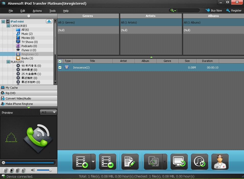This screenshot has height=179, width=244.
Task: Select the TV Shows (0) category
Action: [30, 42]
